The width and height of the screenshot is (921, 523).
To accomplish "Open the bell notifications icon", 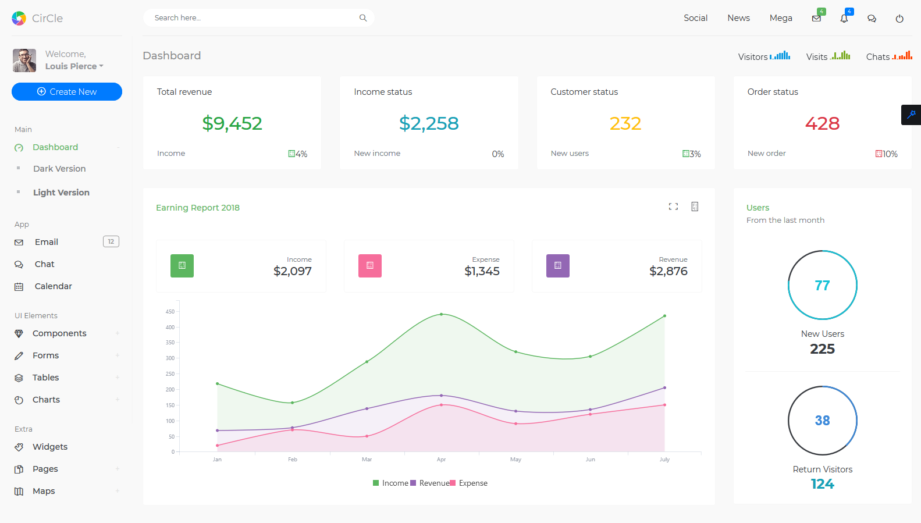I will pos(844,19).
